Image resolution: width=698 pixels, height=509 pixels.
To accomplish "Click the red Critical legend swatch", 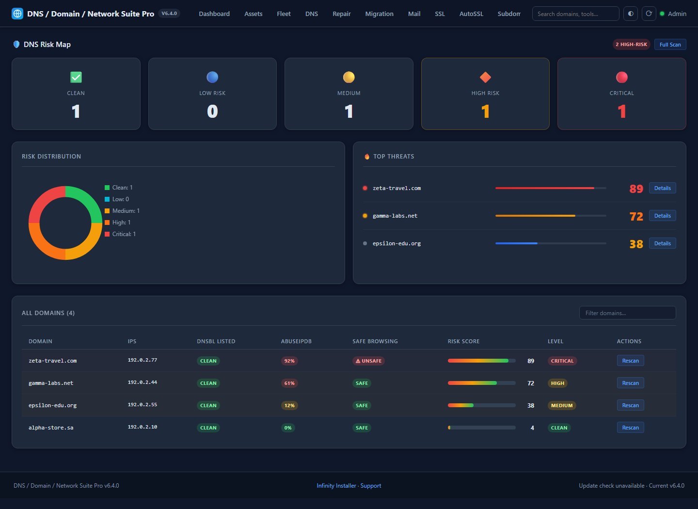I will (107, 234).
